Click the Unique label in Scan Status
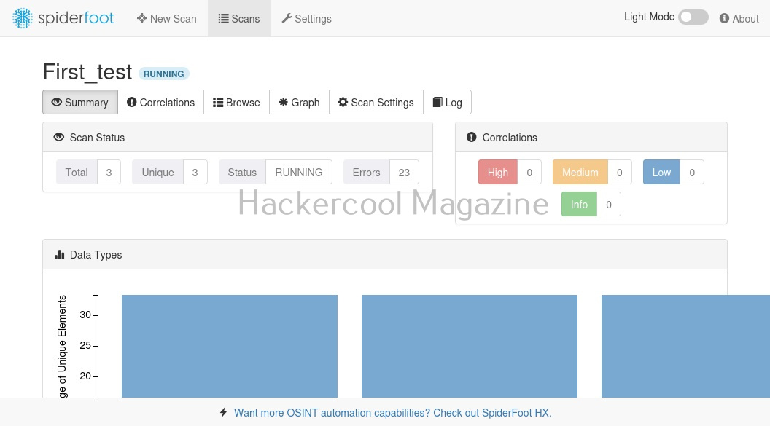This screenshot has width=770, height=426. pyautogui.click(x=157, y=172)
